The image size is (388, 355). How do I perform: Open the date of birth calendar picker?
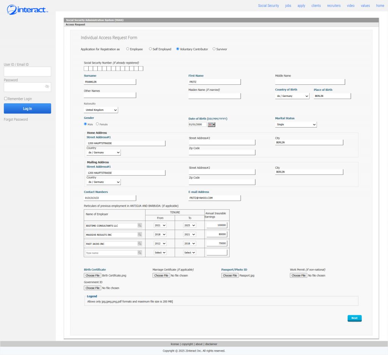(x=211, y=125)
